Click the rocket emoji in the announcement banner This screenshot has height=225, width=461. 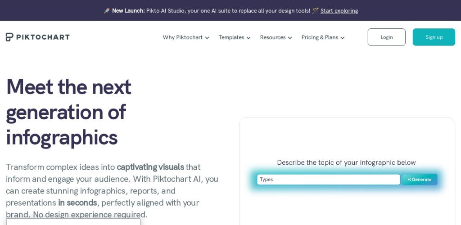pyautogui.click(x=107, y=11)
